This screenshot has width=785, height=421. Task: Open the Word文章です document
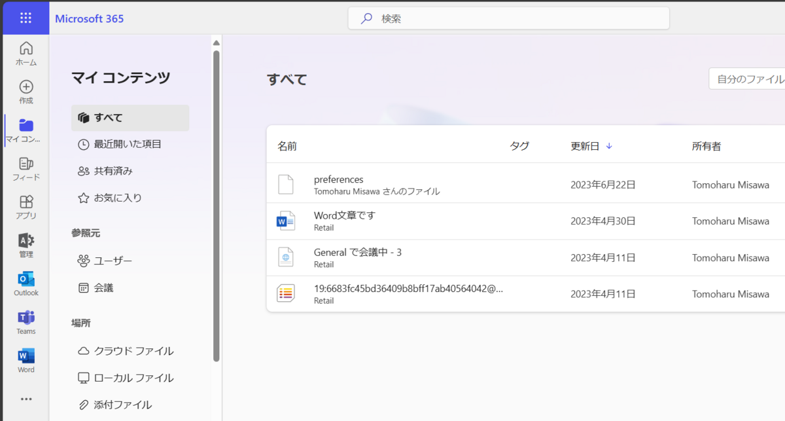point(345,215)
